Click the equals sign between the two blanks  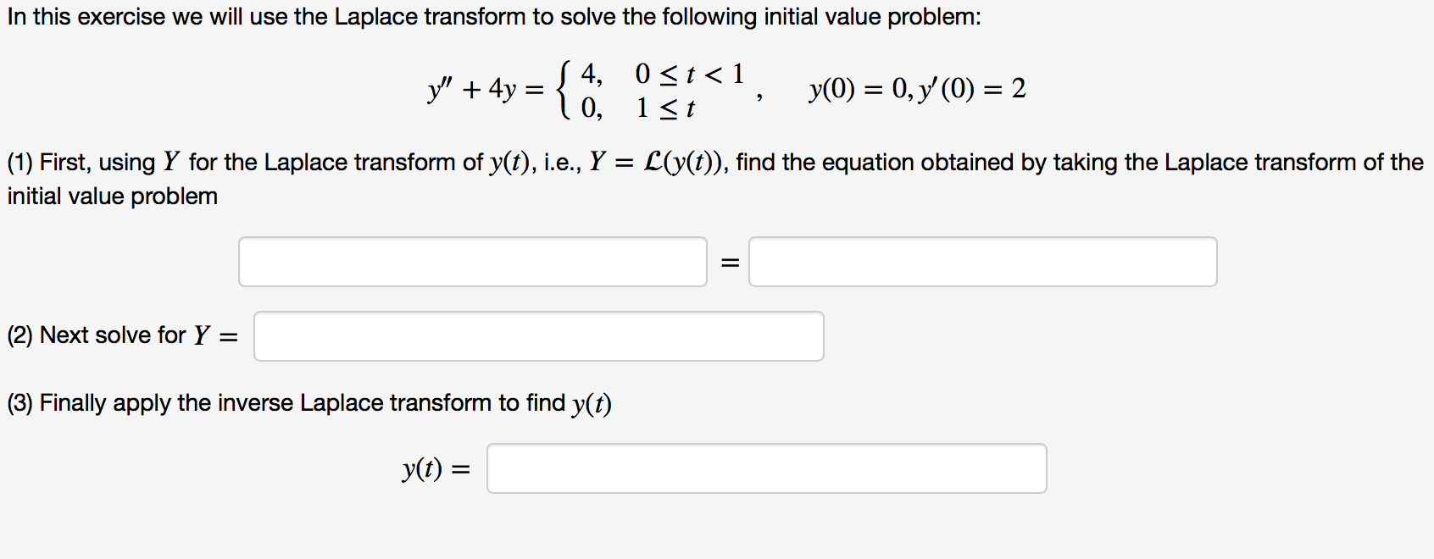tap(727, 262)
